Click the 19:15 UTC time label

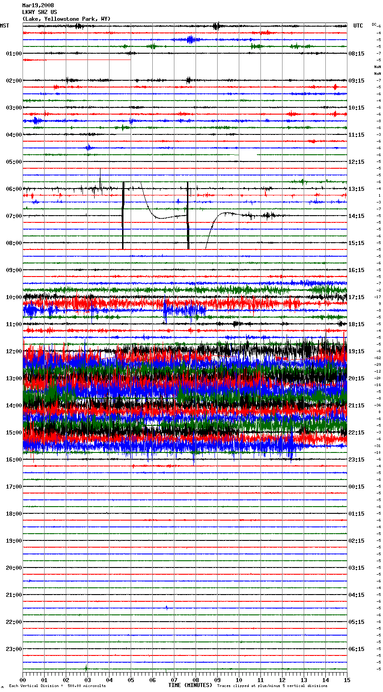(x=356, y=351)
